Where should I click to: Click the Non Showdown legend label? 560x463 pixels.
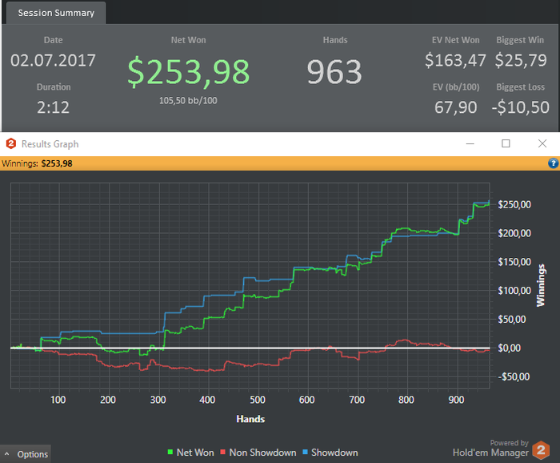[262, 453]
